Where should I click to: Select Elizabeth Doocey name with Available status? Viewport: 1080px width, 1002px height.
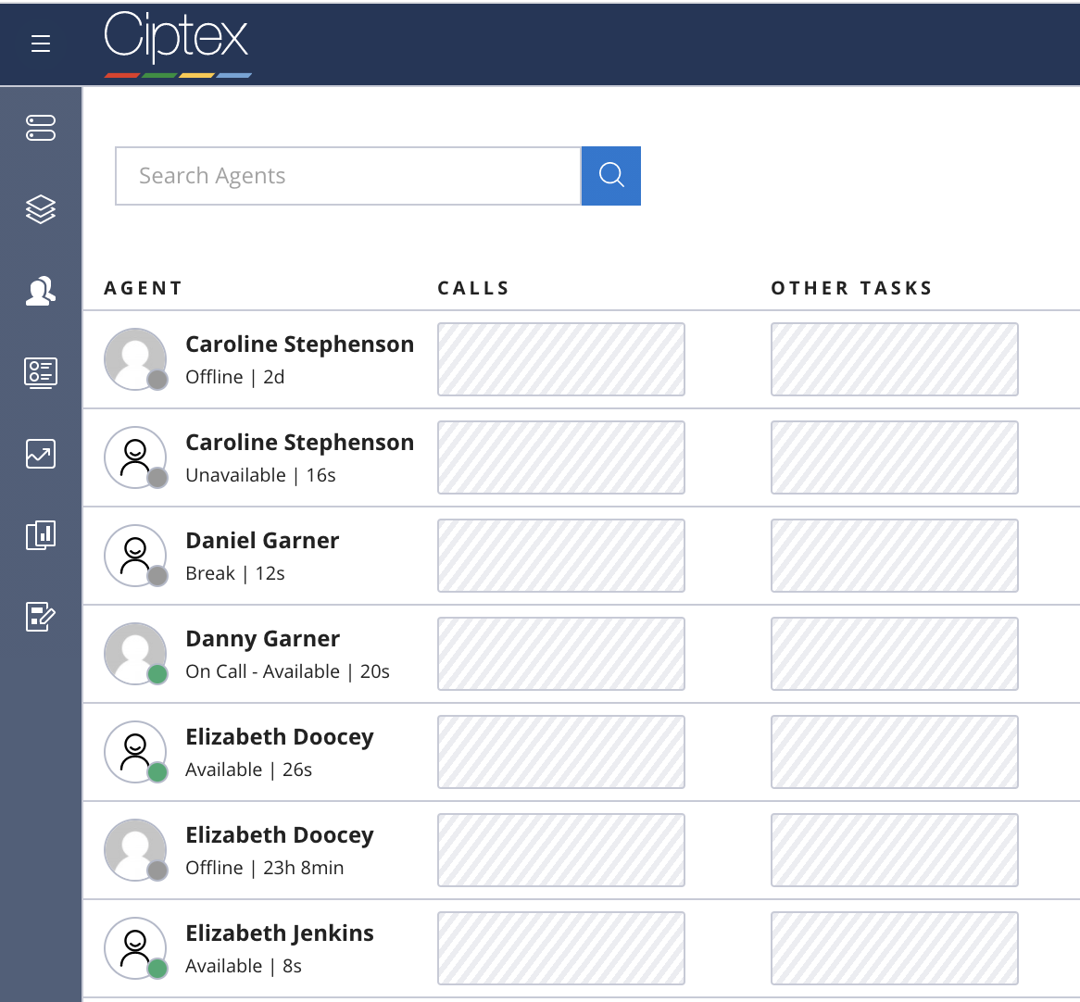pos(280,737)
